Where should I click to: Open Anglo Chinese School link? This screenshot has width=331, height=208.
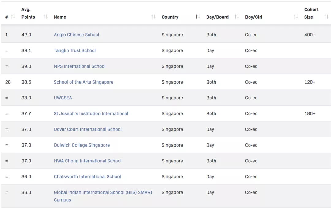(x=76, y=35)
